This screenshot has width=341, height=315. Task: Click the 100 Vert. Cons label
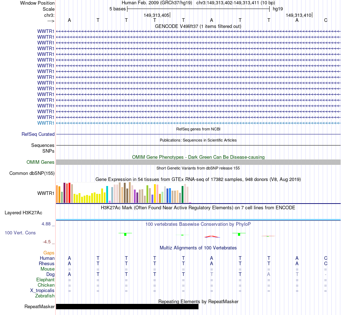click(20, 233)
